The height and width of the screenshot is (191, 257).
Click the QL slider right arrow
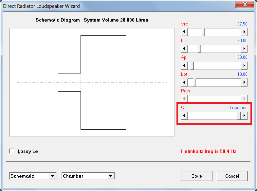coord(244,116)
